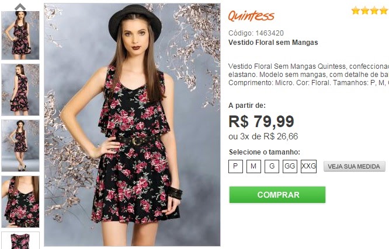
Task: Click the product code 1463420
Action: click(x=269, y=33)
